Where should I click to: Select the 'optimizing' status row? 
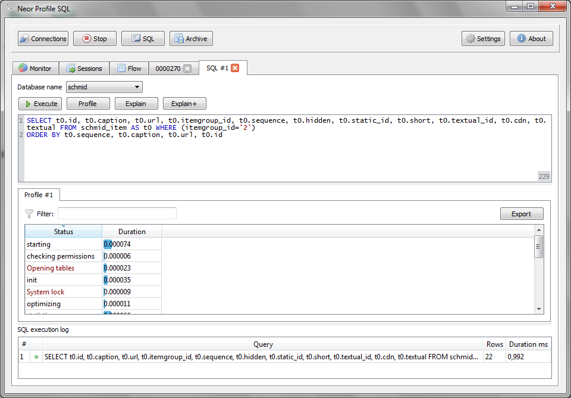coord(93,304)
